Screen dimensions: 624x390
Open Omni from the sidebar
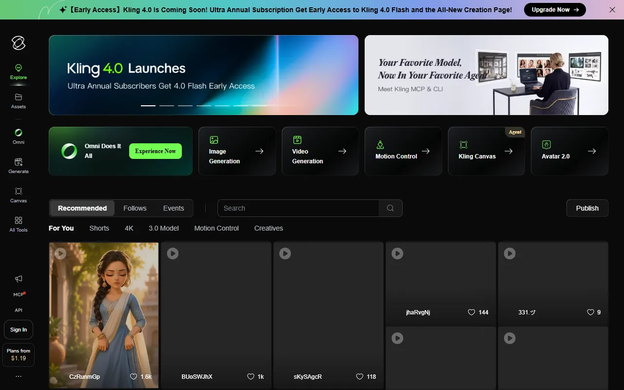(x=19, y=136)
